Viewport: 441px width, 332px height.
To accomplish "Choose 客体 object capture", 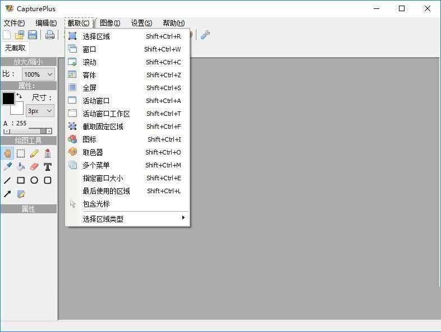I will click(x=127, y=75).
